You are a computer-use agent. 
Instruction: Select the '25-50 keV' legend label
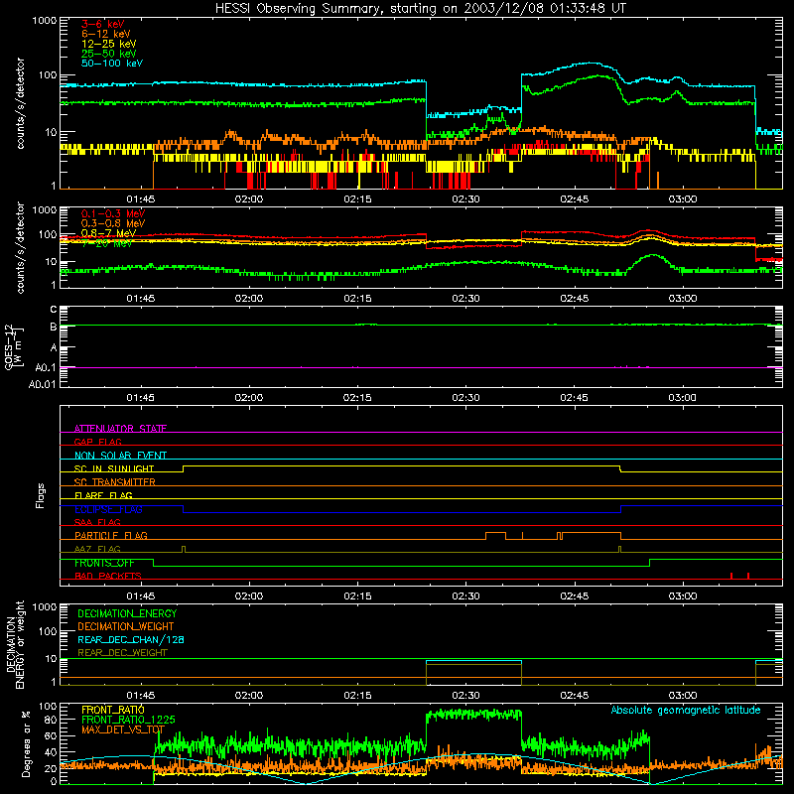109,54
